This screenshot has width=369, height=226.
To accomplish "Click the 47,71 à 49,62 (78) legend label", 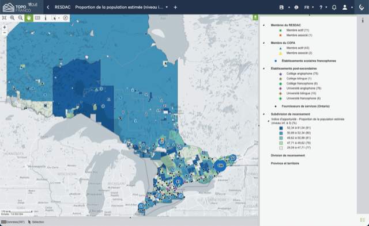I will [299, 143].
